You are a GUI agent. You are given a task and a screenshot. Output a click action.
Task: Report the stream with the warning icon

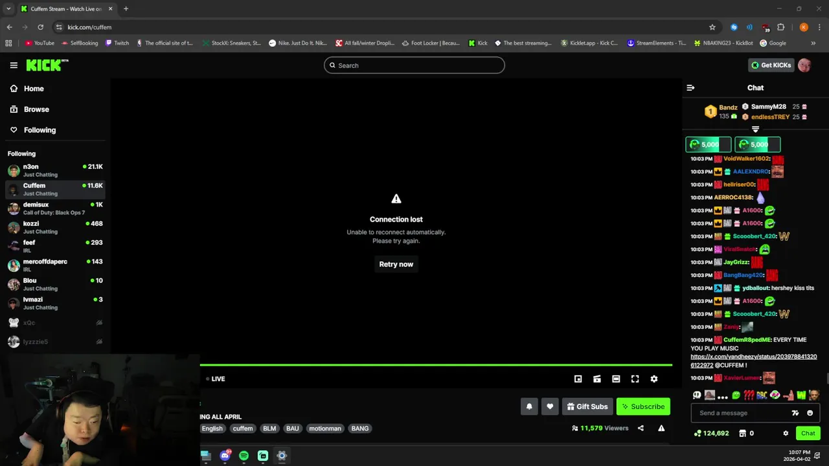click(x=661, y=428)
